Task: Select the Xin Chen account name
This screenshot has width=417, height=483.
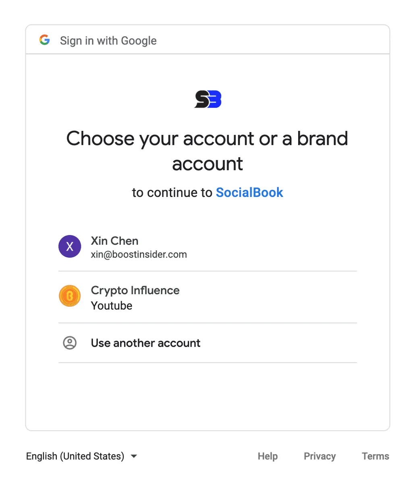Action: [115, 241]
